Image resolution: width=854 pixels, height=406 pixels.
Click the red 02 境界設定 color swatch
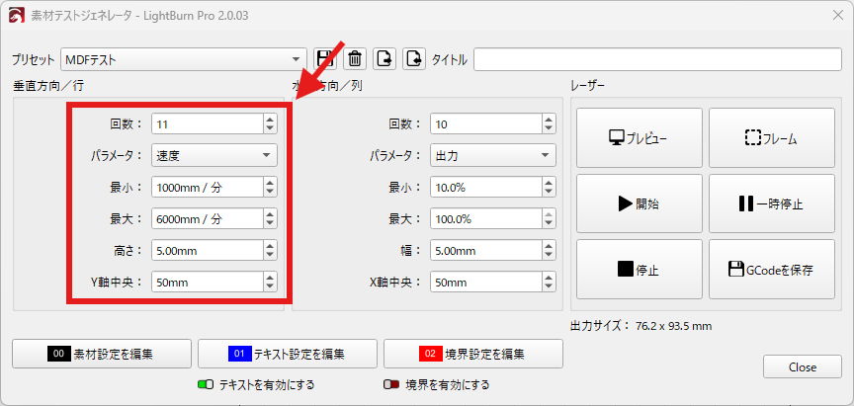(x=431, y=354)
